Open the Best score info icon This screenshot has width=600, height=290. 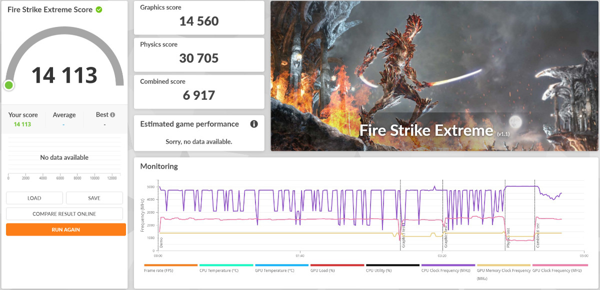112,115
